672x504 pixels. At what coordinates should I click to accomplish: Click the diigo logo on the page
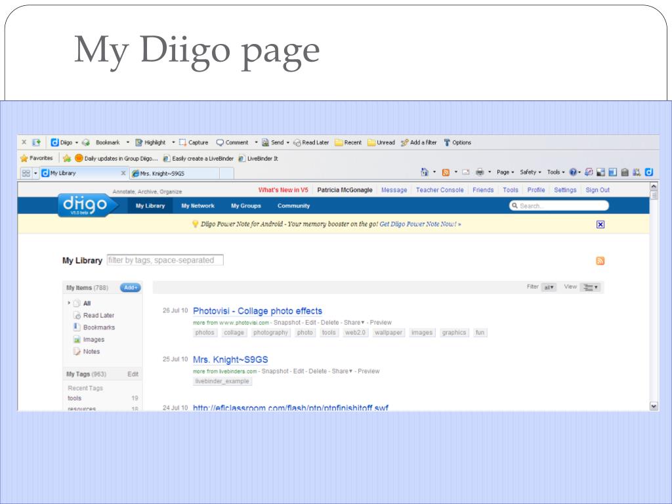point(87,205)
